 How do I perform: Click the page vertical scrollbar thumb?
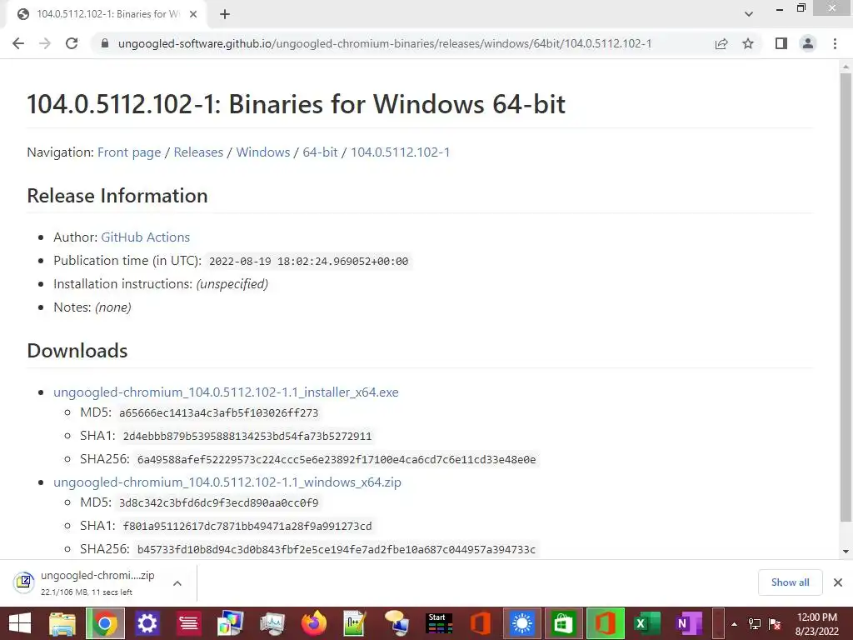coord(846,297)
